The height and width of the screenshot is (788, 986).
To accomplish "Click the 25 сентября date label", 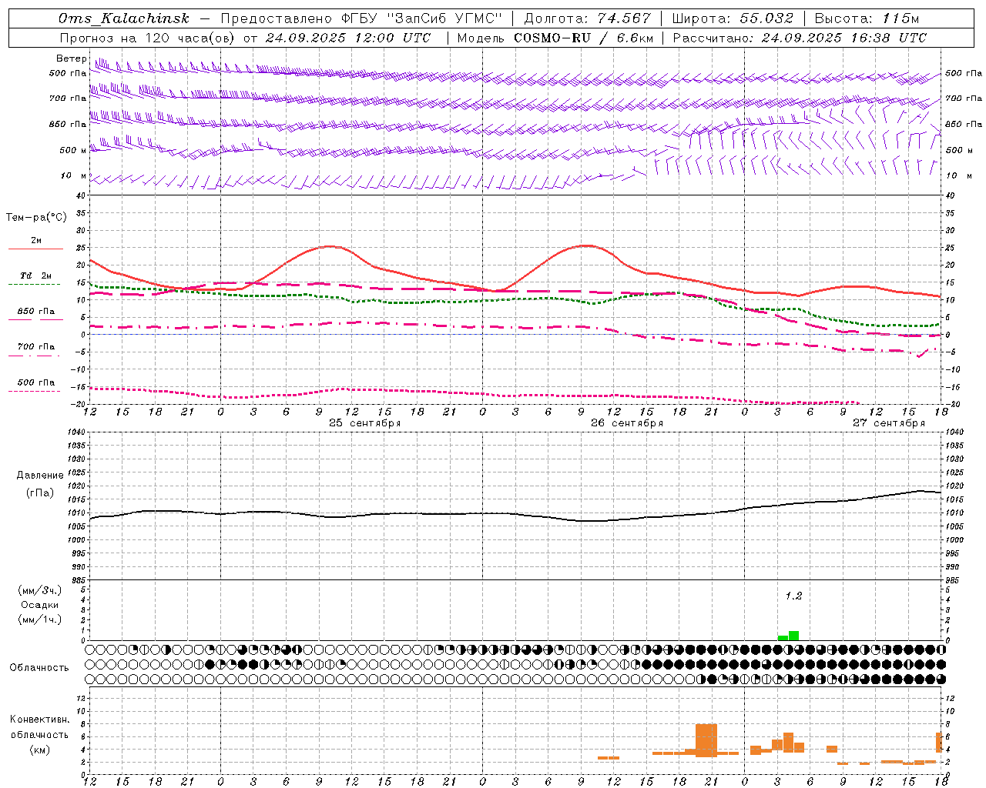I will click(x=365, y=423).
